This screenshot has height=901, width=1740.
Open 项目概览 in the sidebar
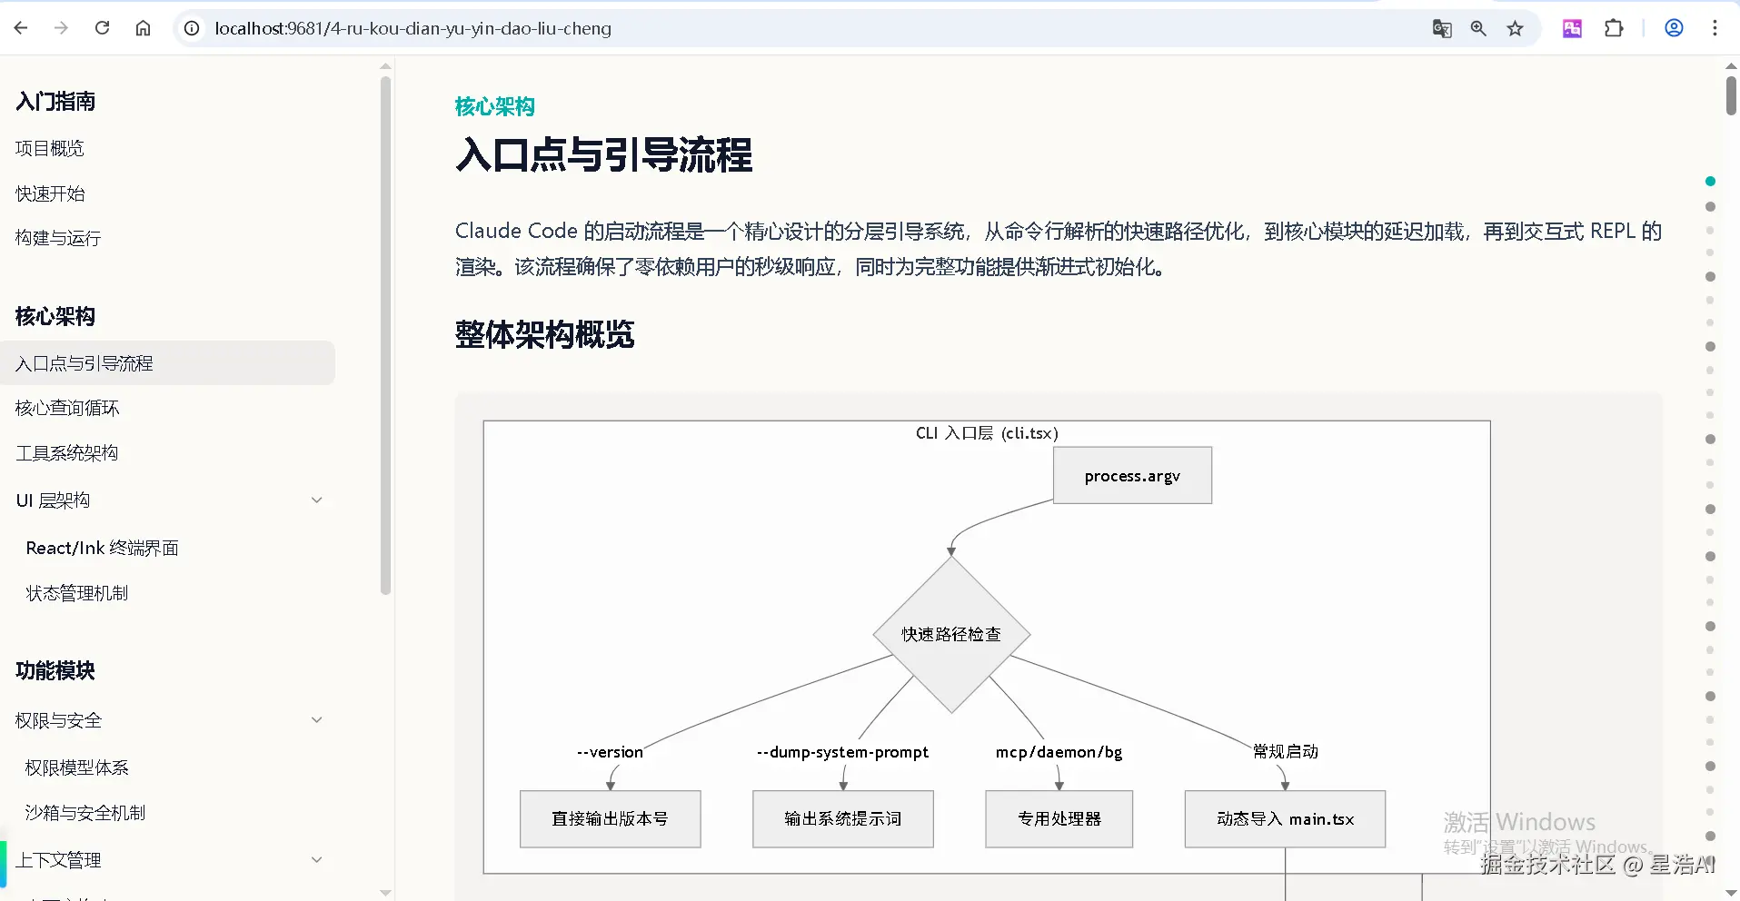[50, 148]
